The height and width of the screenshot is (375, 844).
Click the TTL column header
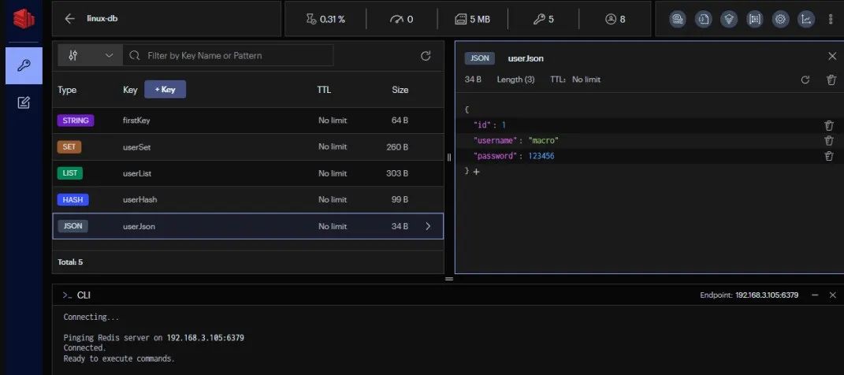[x=324, y=90]
